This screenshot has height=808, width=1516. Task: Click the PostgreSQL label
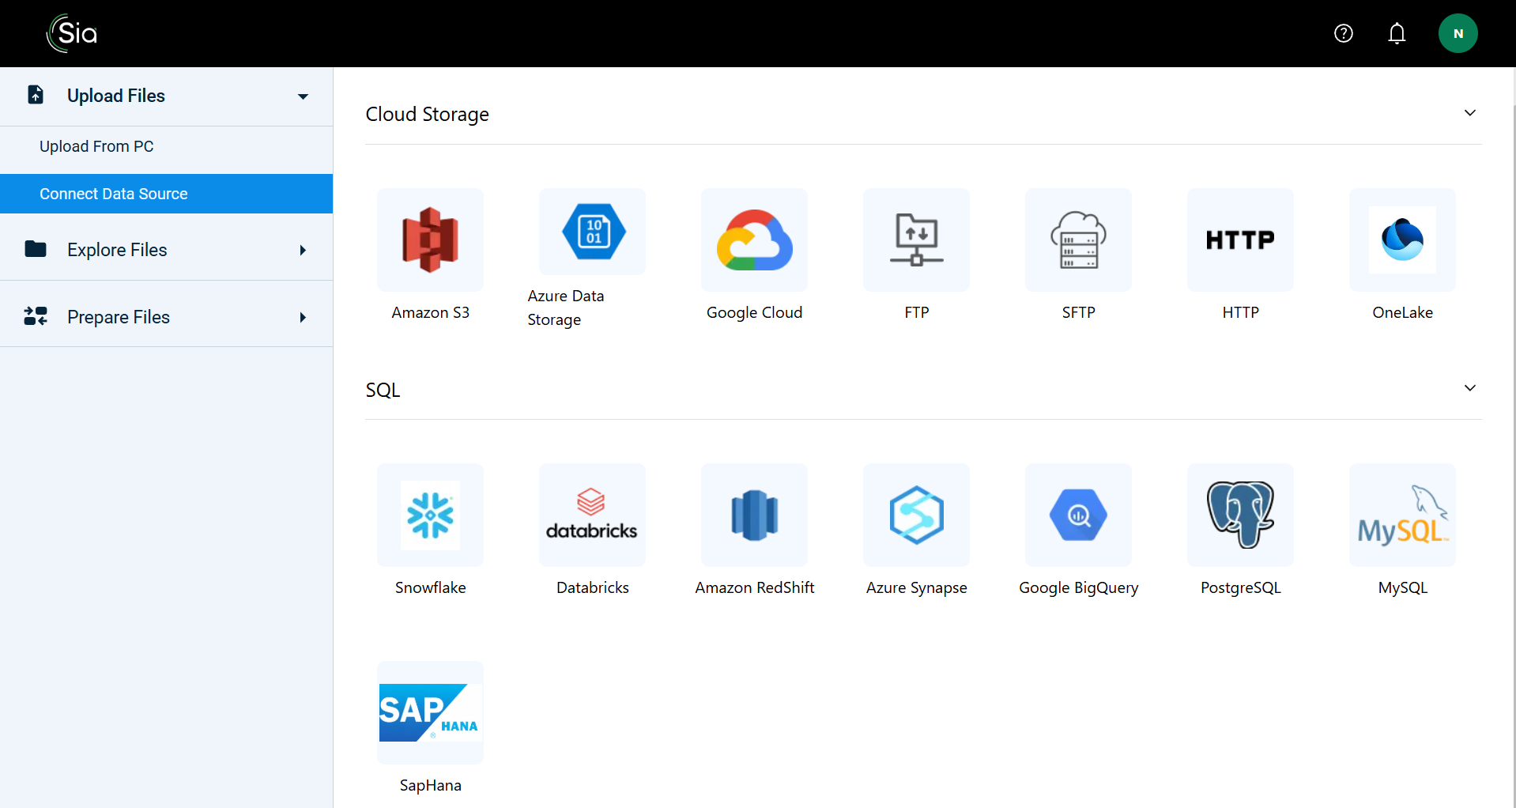1240,587
